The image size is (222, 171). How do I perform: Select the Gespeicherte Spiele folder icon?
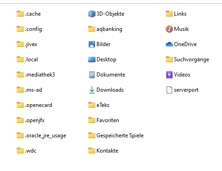92,136
